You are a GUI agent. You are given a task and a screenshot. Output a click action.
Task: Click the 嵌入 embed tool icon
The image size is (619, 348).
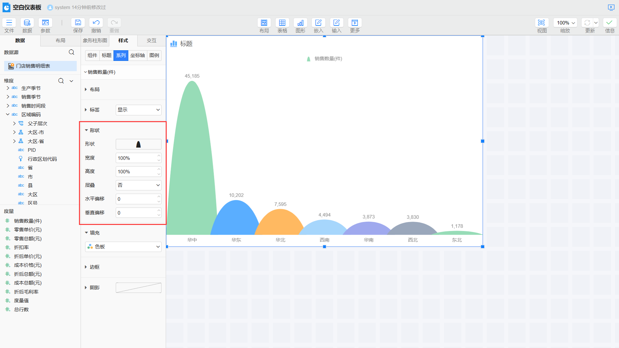(x=318, y=23)
